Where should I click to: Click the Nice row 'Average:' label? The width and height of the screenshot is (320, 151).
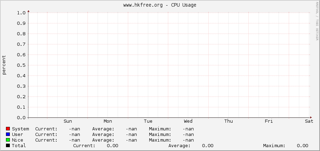pyautogui.click(x=103, y=140)
